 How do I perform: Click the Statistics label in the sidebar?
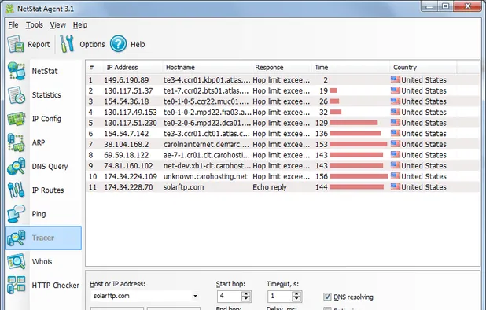(46, 95)
